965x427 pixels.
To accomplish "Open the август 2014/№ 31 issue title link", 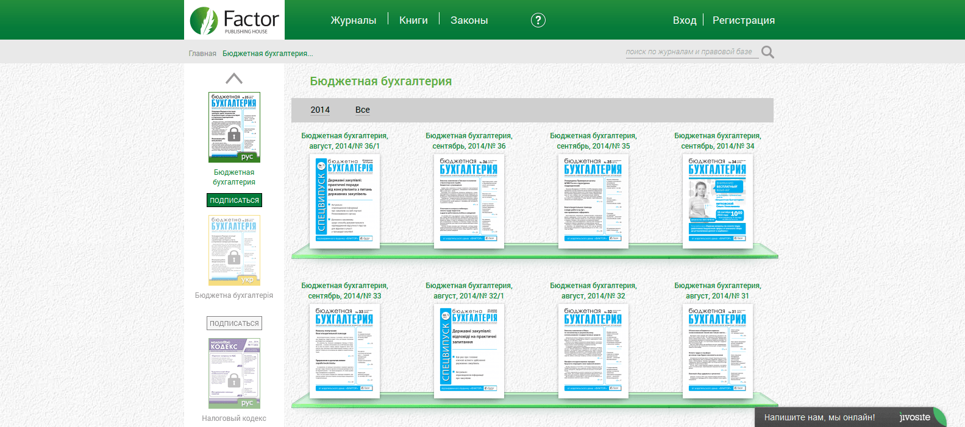I will point(718,291).
